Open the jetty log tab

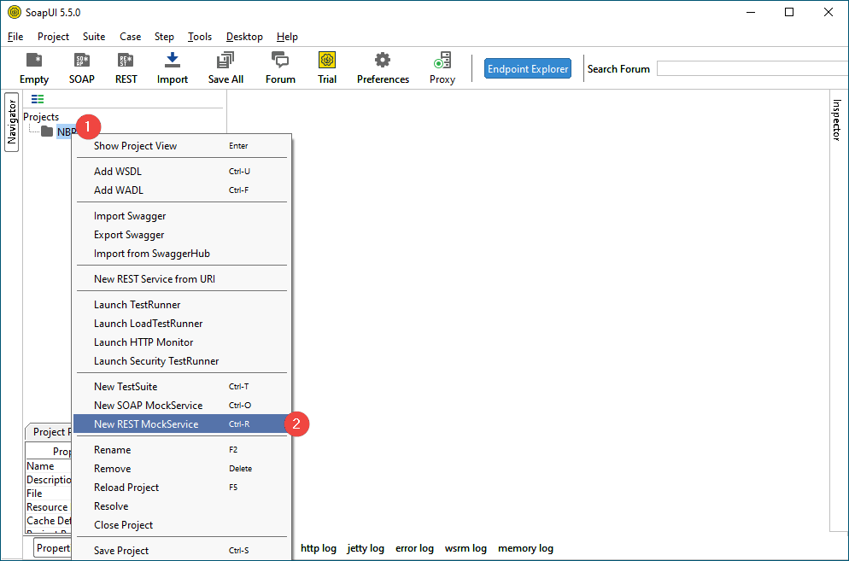click(366, 548)
